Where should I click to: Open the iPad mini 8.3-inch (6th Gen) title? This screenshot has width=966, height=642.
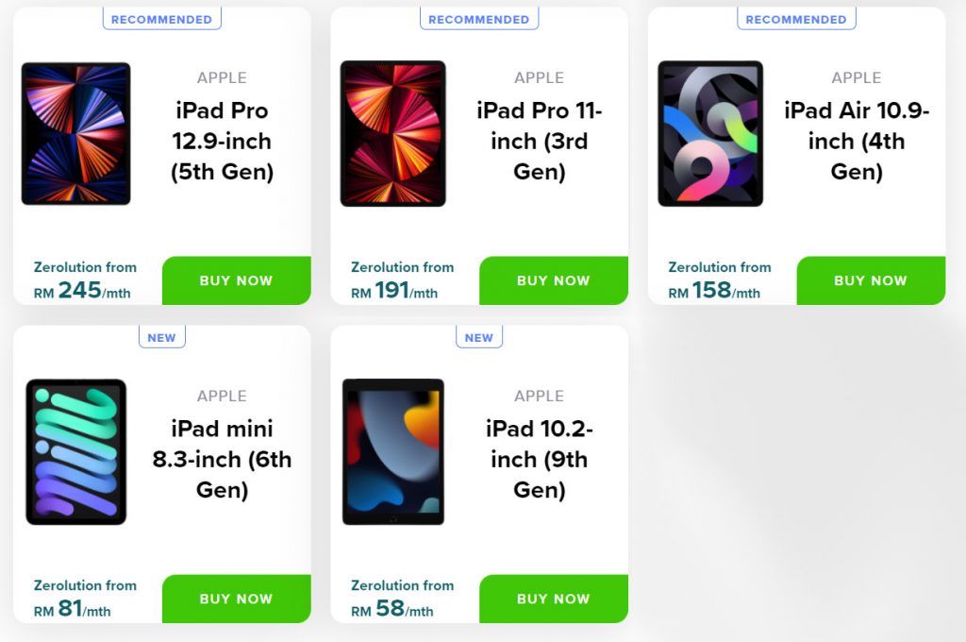tap(222, 459)
